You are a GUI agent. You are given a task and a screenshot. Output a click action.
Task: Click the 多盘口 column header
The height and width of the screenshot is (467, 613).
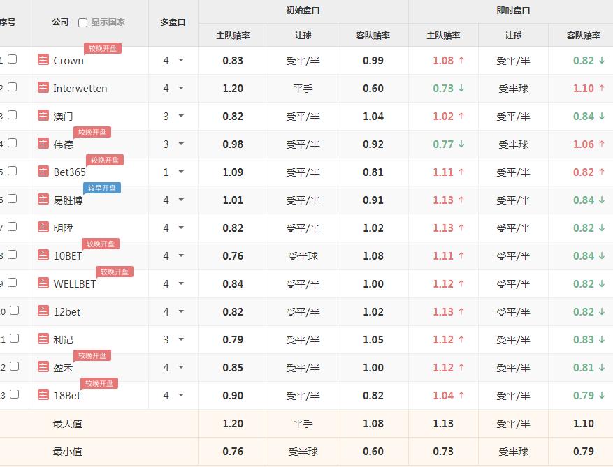click(173, 22)
